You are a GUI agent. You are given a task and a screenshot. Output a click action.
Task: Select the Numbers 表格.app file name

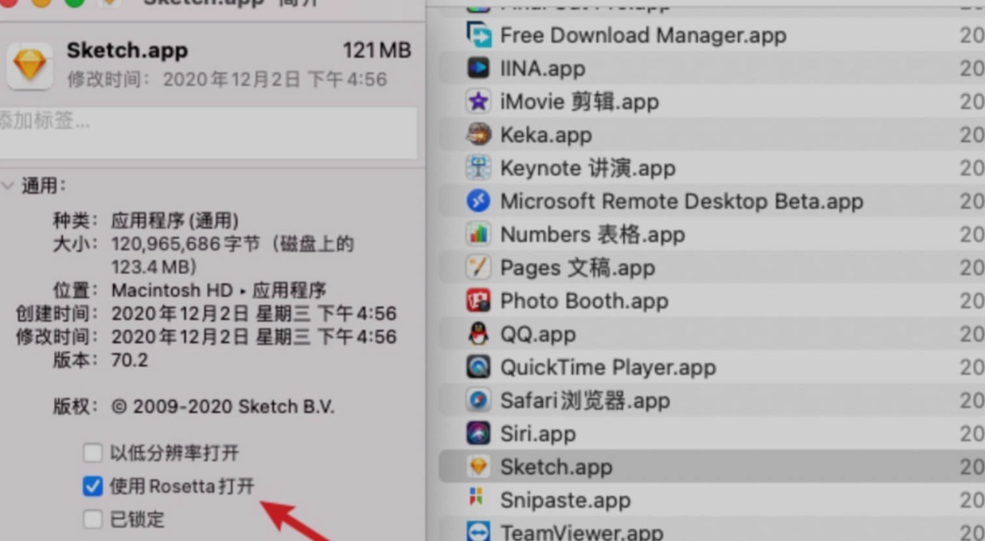pyautogui.click(x=592, y=235)
